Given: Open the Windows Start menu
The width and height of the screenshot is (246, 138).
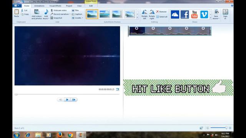Looking at the screenshot, I should 17,135.
